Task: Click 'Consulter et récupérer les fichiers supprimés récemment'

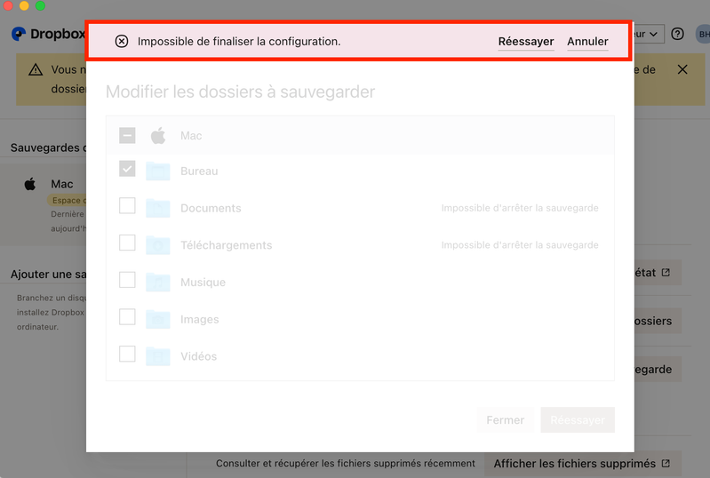Action: [x=346, y=464]
